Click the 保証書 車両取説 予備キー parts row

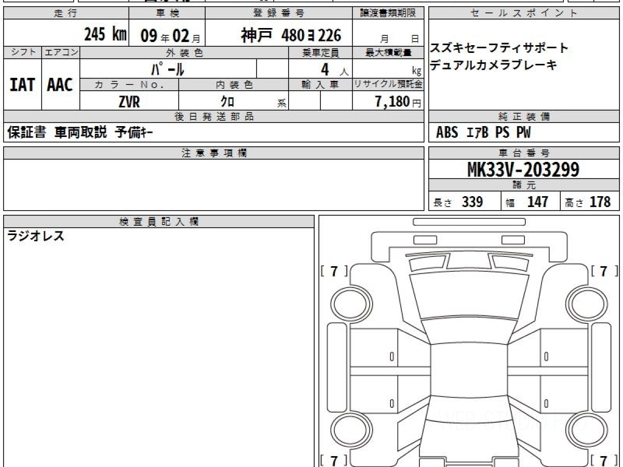point(80,133)
